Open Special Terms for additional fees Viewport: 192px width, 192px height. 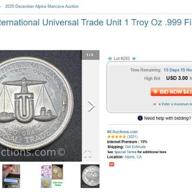(x=125, y=152)
